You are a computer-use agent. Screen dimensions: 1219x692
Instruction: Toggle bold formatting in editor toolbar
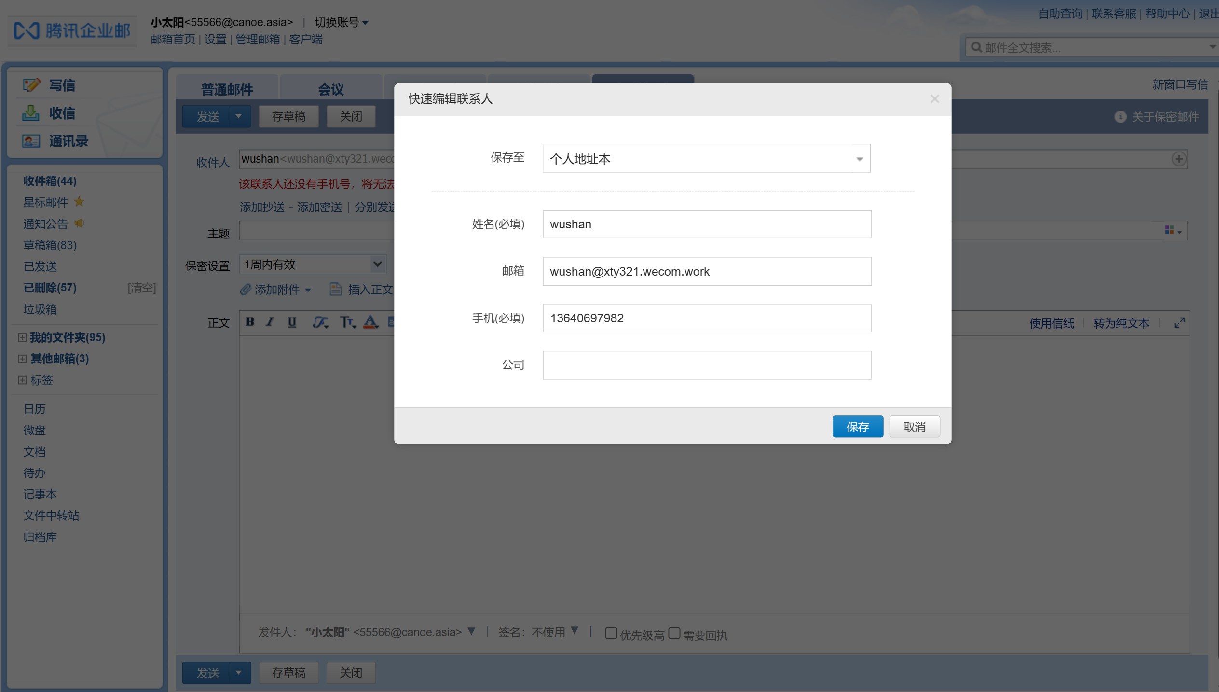pyautogui.click(x=250, y=322)
